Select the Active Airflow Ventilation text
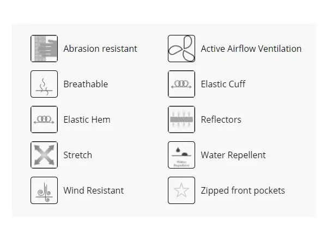Viewport: 327px width, 240px height. (x=251, y=49)
